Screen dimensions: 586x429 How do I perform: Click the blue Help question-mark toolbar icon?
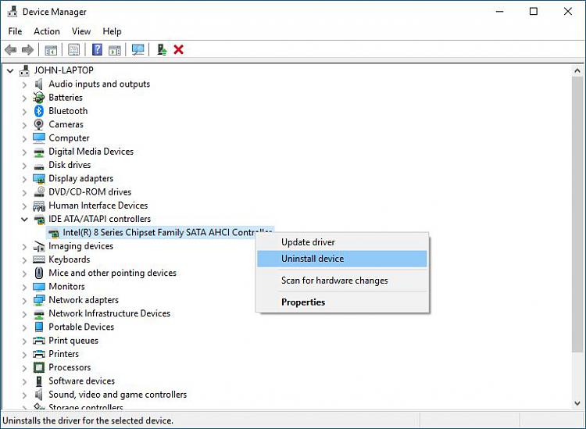tap(97, 49)
